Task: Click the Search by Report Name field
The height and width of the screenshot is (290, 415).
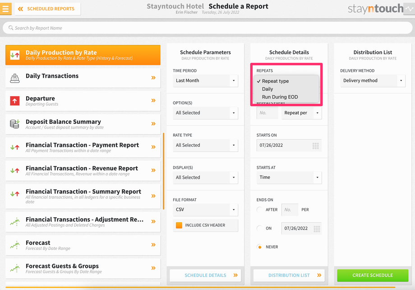Action: click(207, 28)
